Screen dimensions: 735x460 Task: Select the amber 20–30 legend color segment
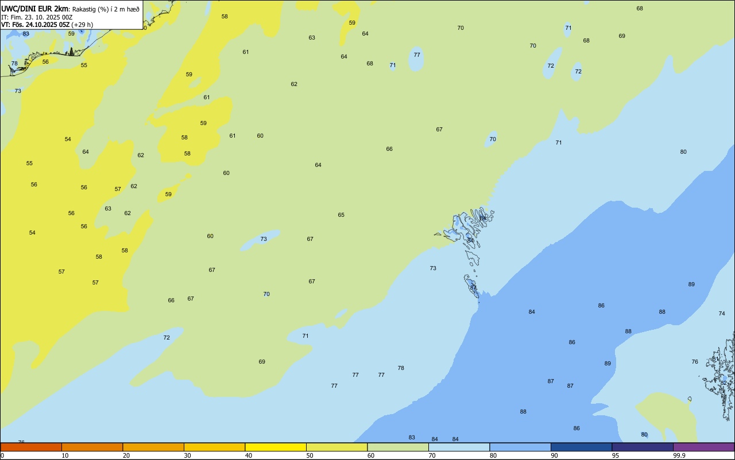pos(153,447)
